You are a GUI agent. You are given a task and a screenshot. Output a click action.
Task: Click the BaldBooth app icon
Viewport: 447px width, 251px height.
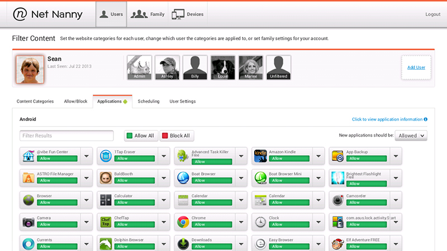click(106, 178)
